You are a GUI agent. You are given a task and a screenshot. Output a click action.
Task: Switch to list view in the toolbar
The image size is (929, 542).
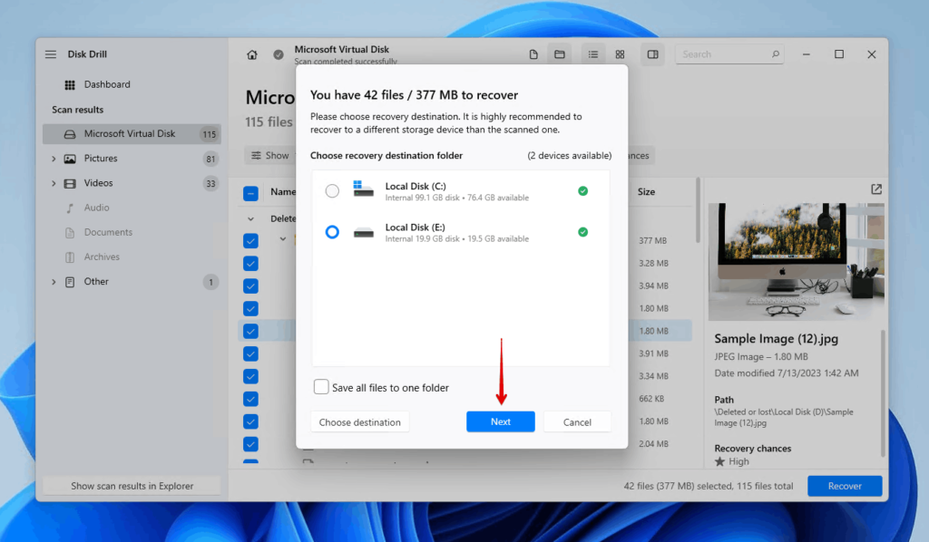click(592, 53)
